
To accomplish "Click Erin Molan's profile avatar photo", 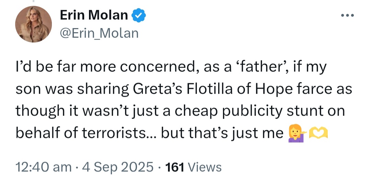I will pos(33,24).
